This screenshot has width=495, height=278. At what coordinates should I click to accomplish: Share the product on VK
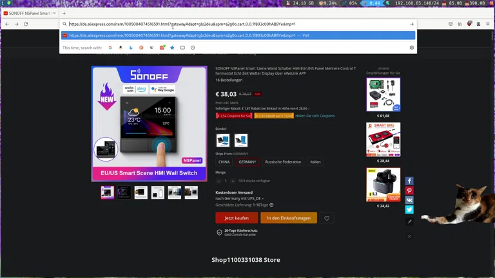[x=409, y=200]
